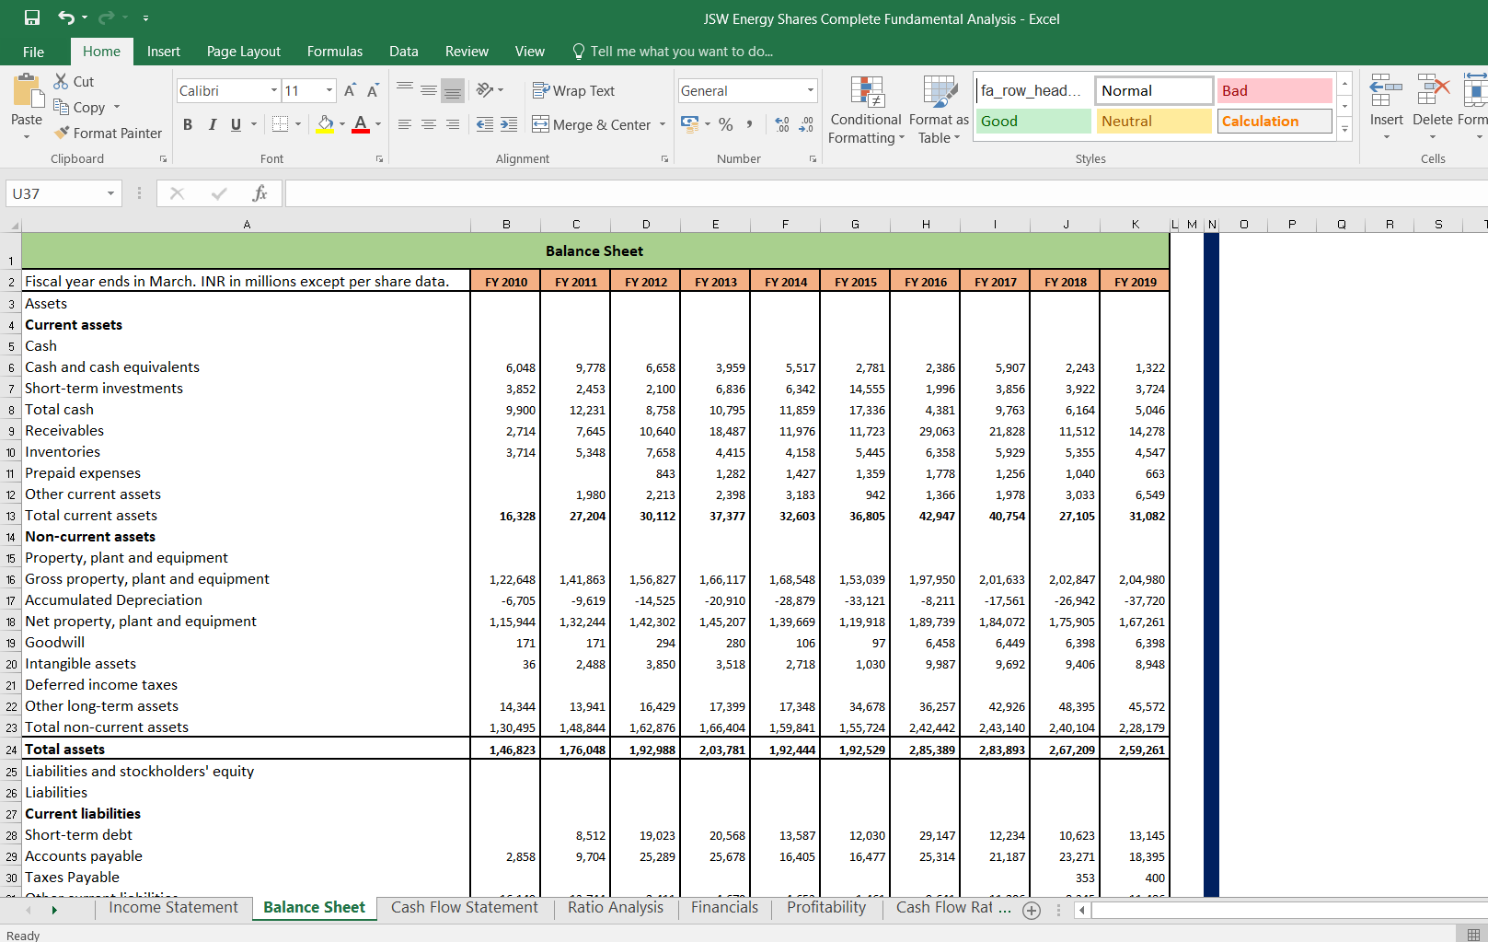Image resolution: width=1488 pixels, height=942 pixels.
Task: Select column B header
Action: tap(506, 224)
